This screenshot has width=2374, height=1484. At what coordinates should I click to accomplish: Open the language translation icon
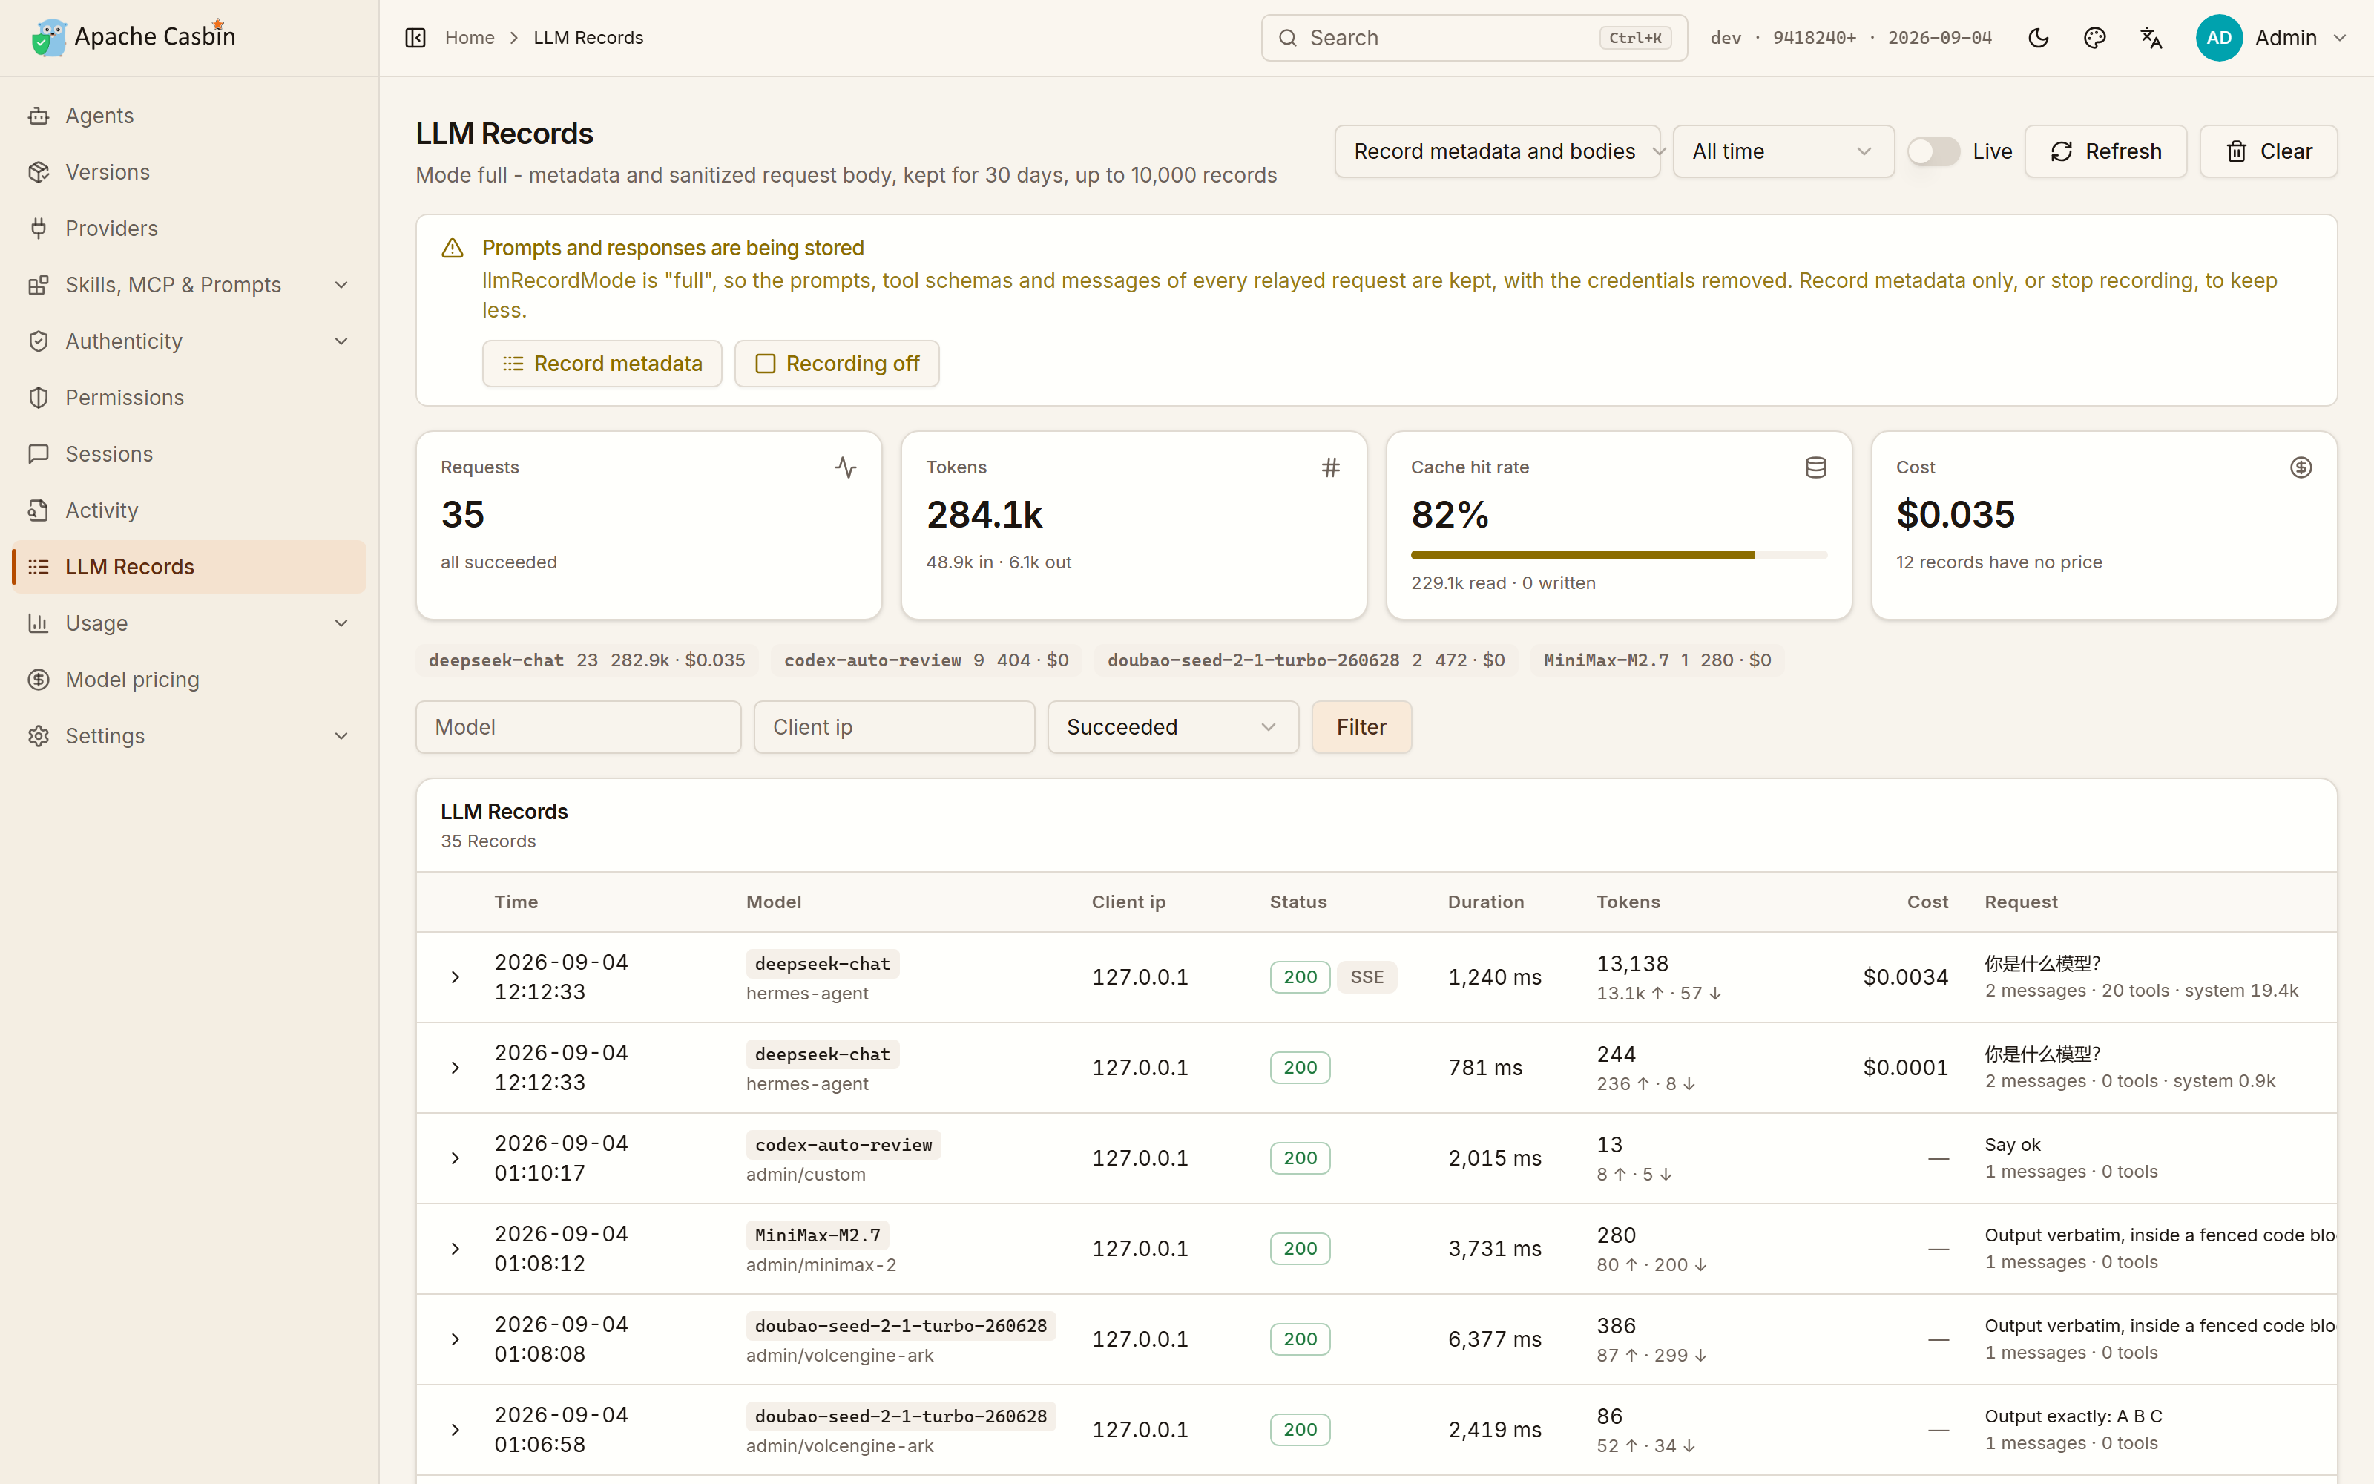[2151, 37]
